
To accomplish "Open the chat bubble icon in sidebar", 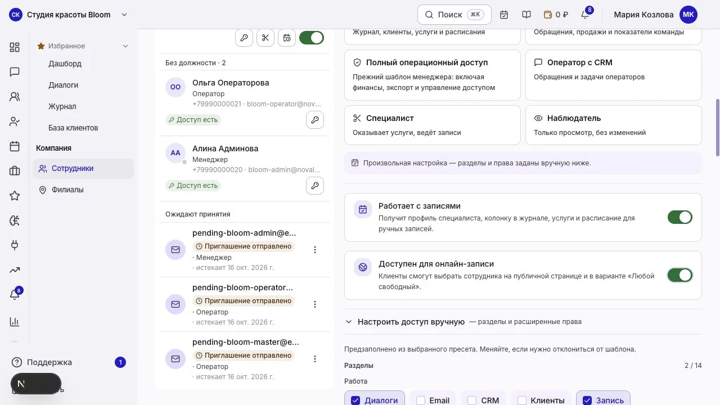I will tap(15, 72).
